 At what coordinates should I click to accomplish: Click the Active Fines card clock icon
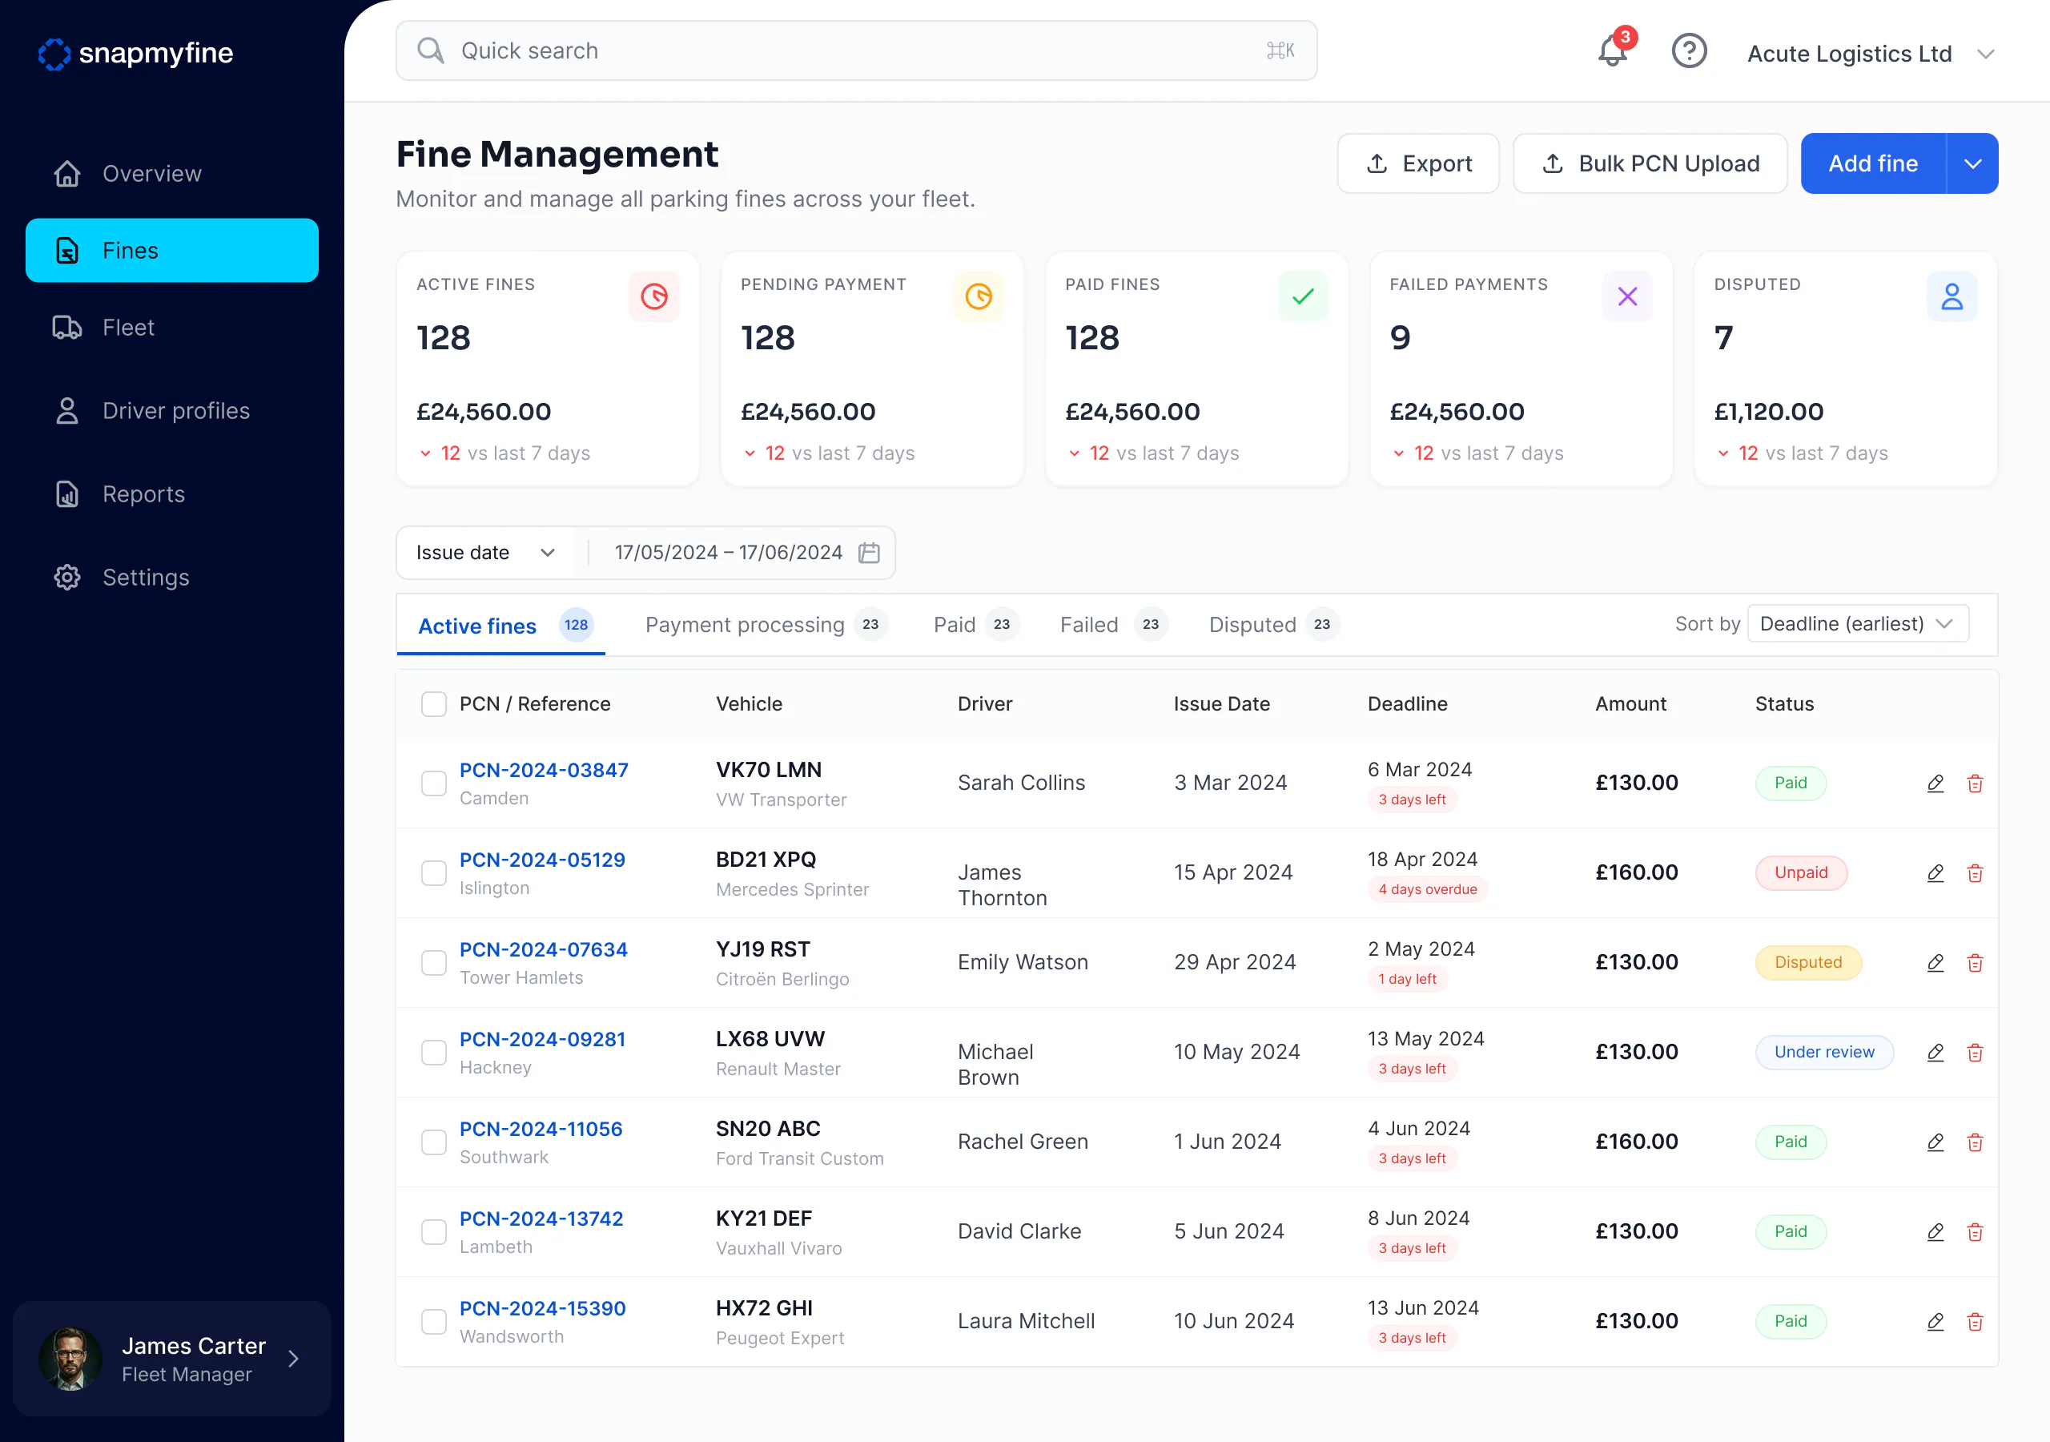click(654, 296)
